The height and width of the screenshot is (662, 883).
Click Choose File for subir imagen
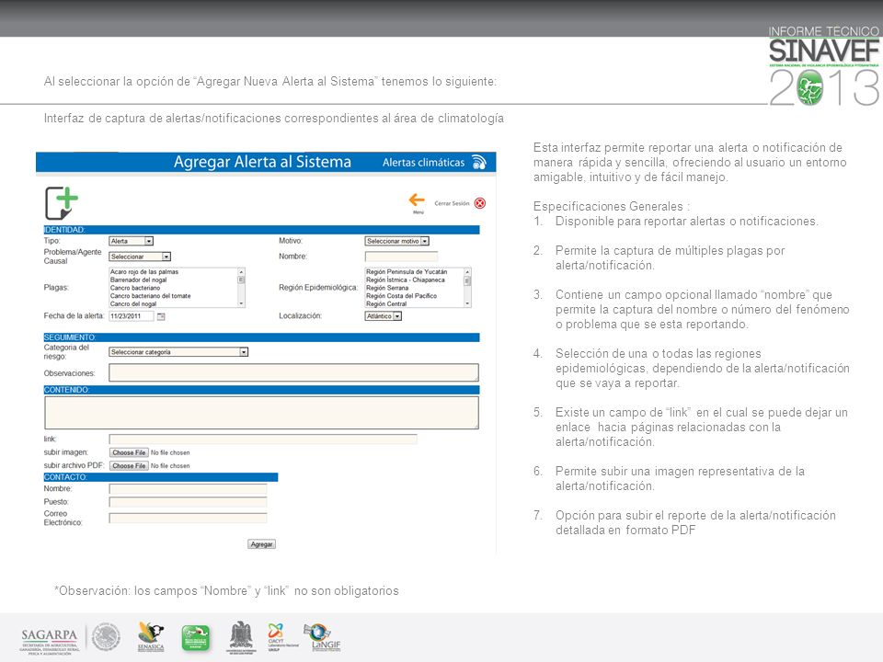[x=129, y=452]
